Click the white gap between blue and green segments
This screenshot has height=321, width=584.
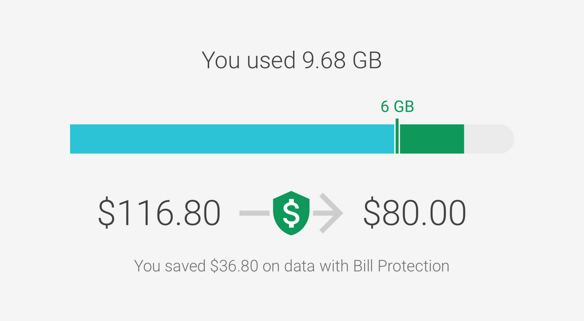[x=395, y=139]
